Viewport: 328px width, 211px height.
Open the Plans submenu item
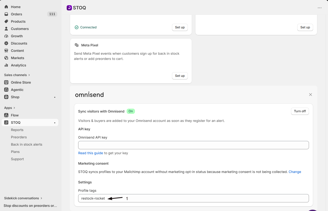tap(15, 152)
